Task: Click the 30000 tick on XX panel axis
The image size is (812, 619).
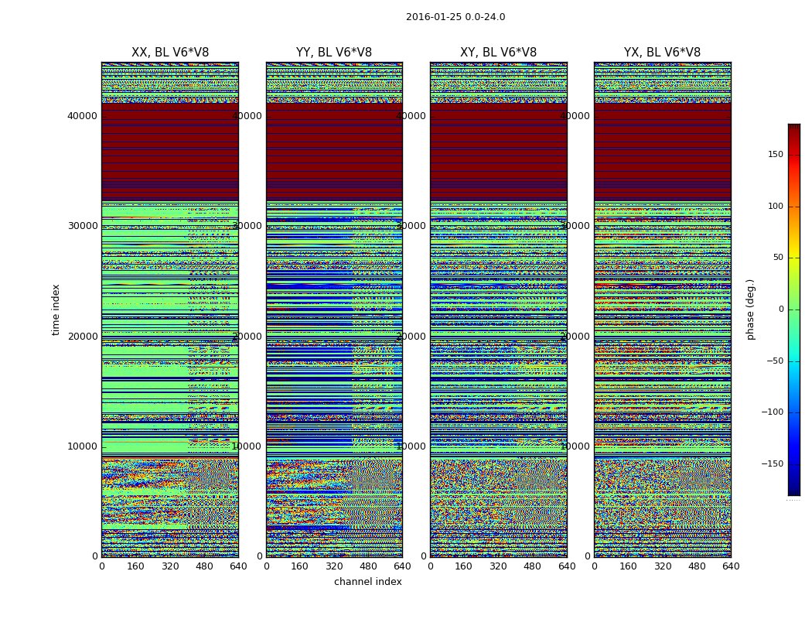Action: click(82, 226)
